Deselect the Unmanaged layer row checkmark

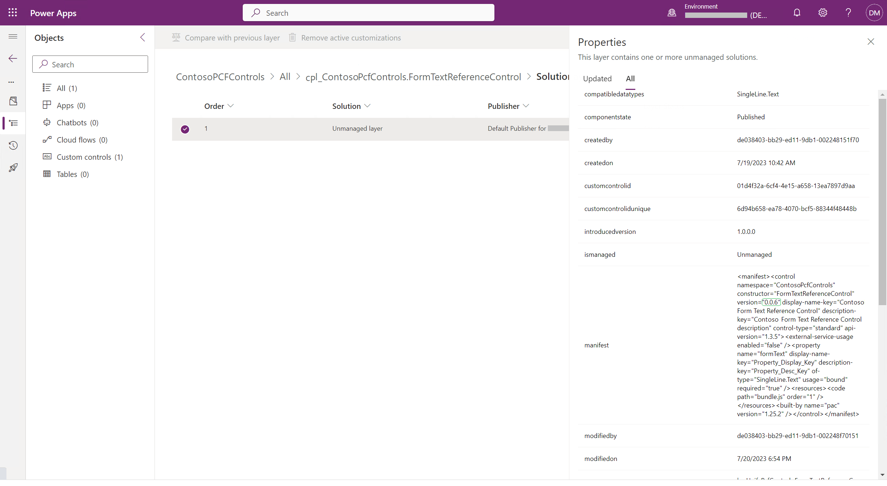185,129
